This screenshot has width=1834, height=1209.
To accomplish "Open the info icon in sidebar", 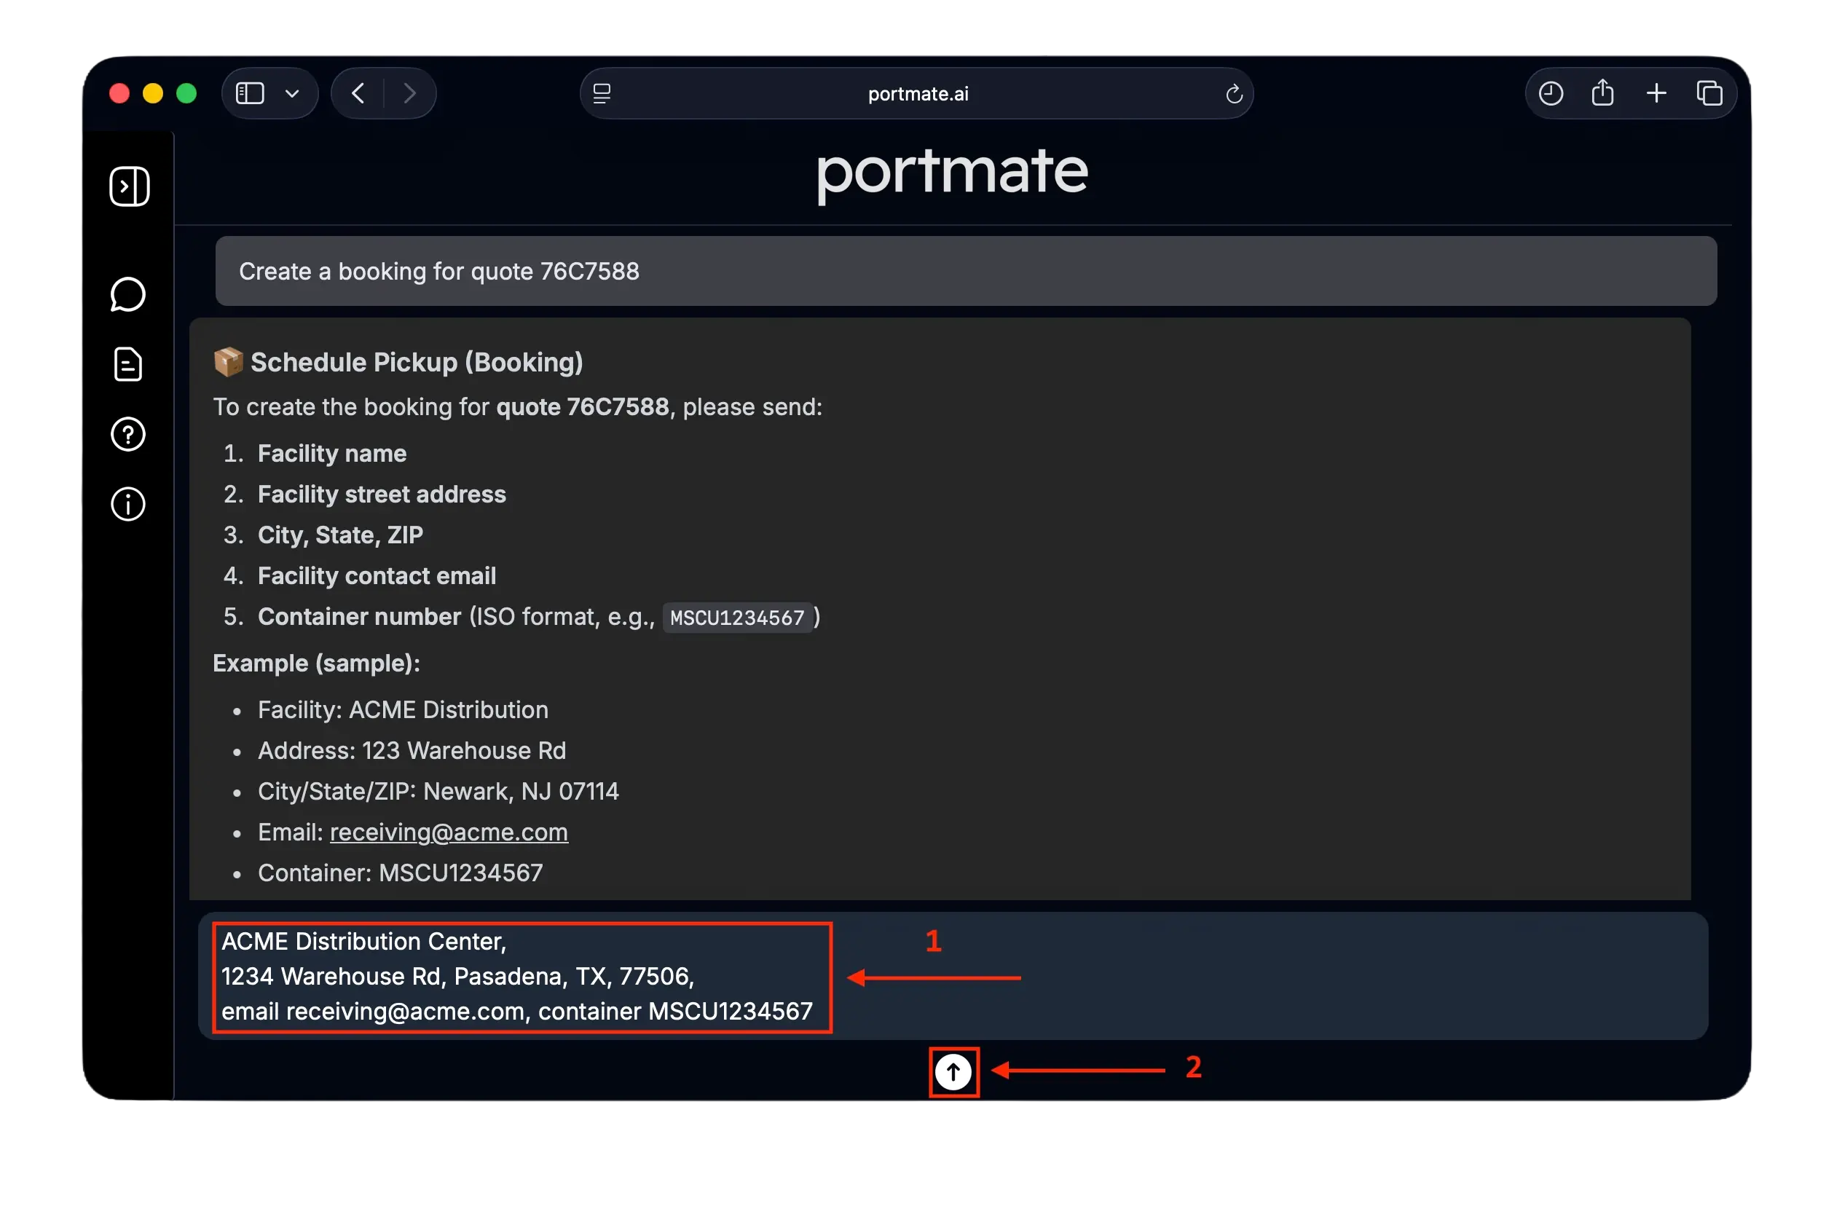I will click(128, 505).
